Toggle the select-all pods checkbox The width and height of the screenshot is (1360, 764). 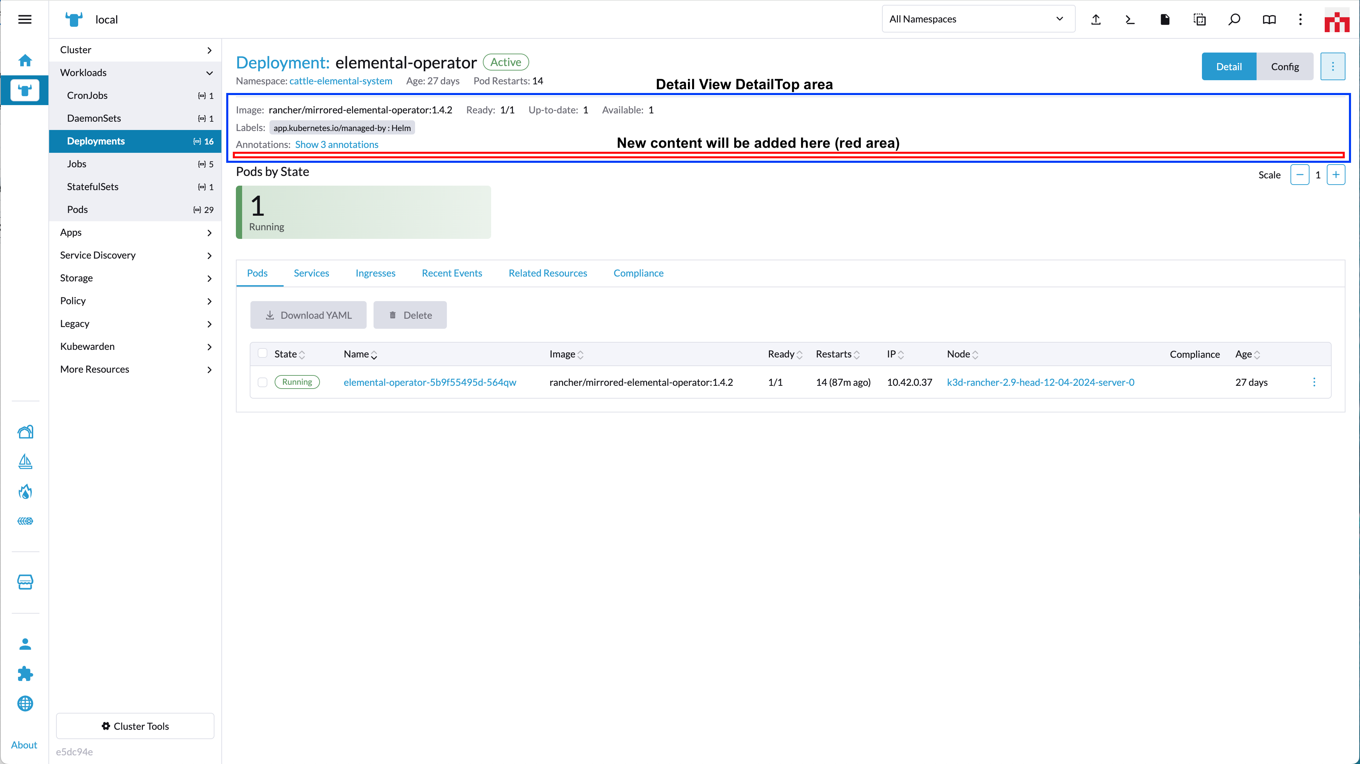tap(263, 354)
